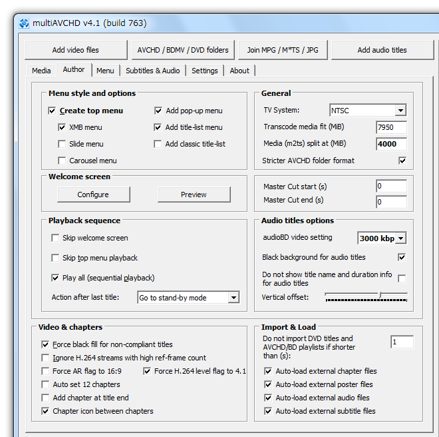The image size is (439, 437).
Task: Toggle Auto-load external poster files
Action: point(268,384)
